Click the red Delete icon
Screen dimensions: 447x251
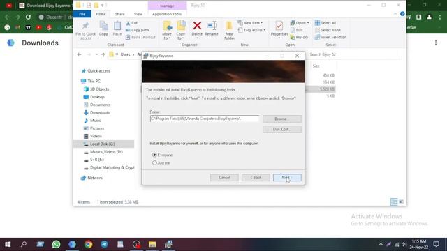coord(197,26)
